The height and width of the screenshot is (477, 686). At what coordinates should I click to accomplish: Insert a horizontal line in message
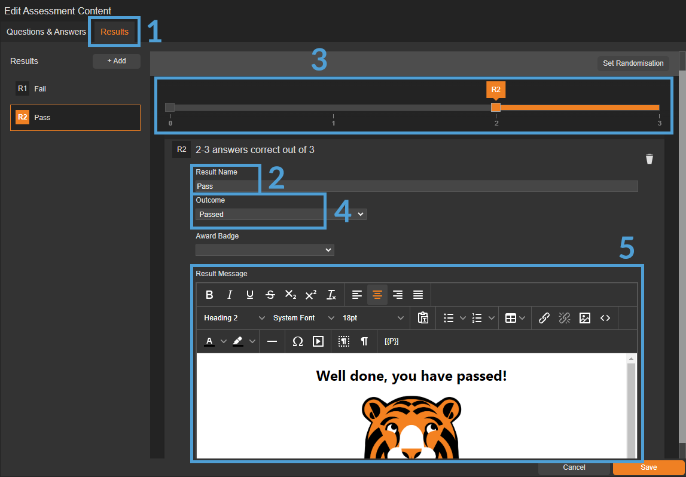tap(272, 341)
